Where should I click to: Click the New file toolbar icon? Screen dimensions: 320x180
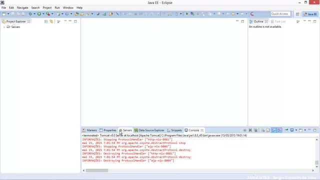click(4, 14)
